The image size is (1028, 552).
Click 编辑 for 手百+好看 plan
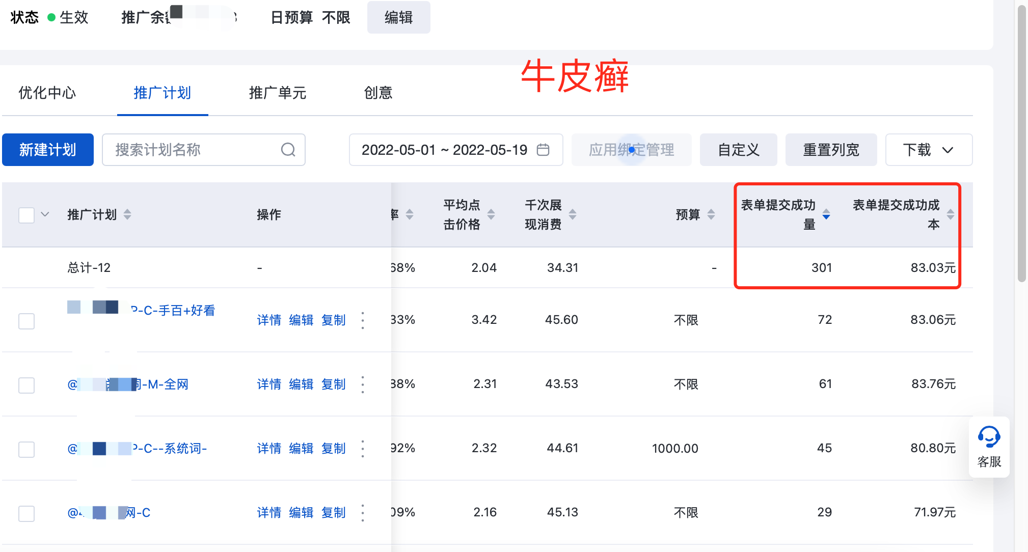point(301,320)
